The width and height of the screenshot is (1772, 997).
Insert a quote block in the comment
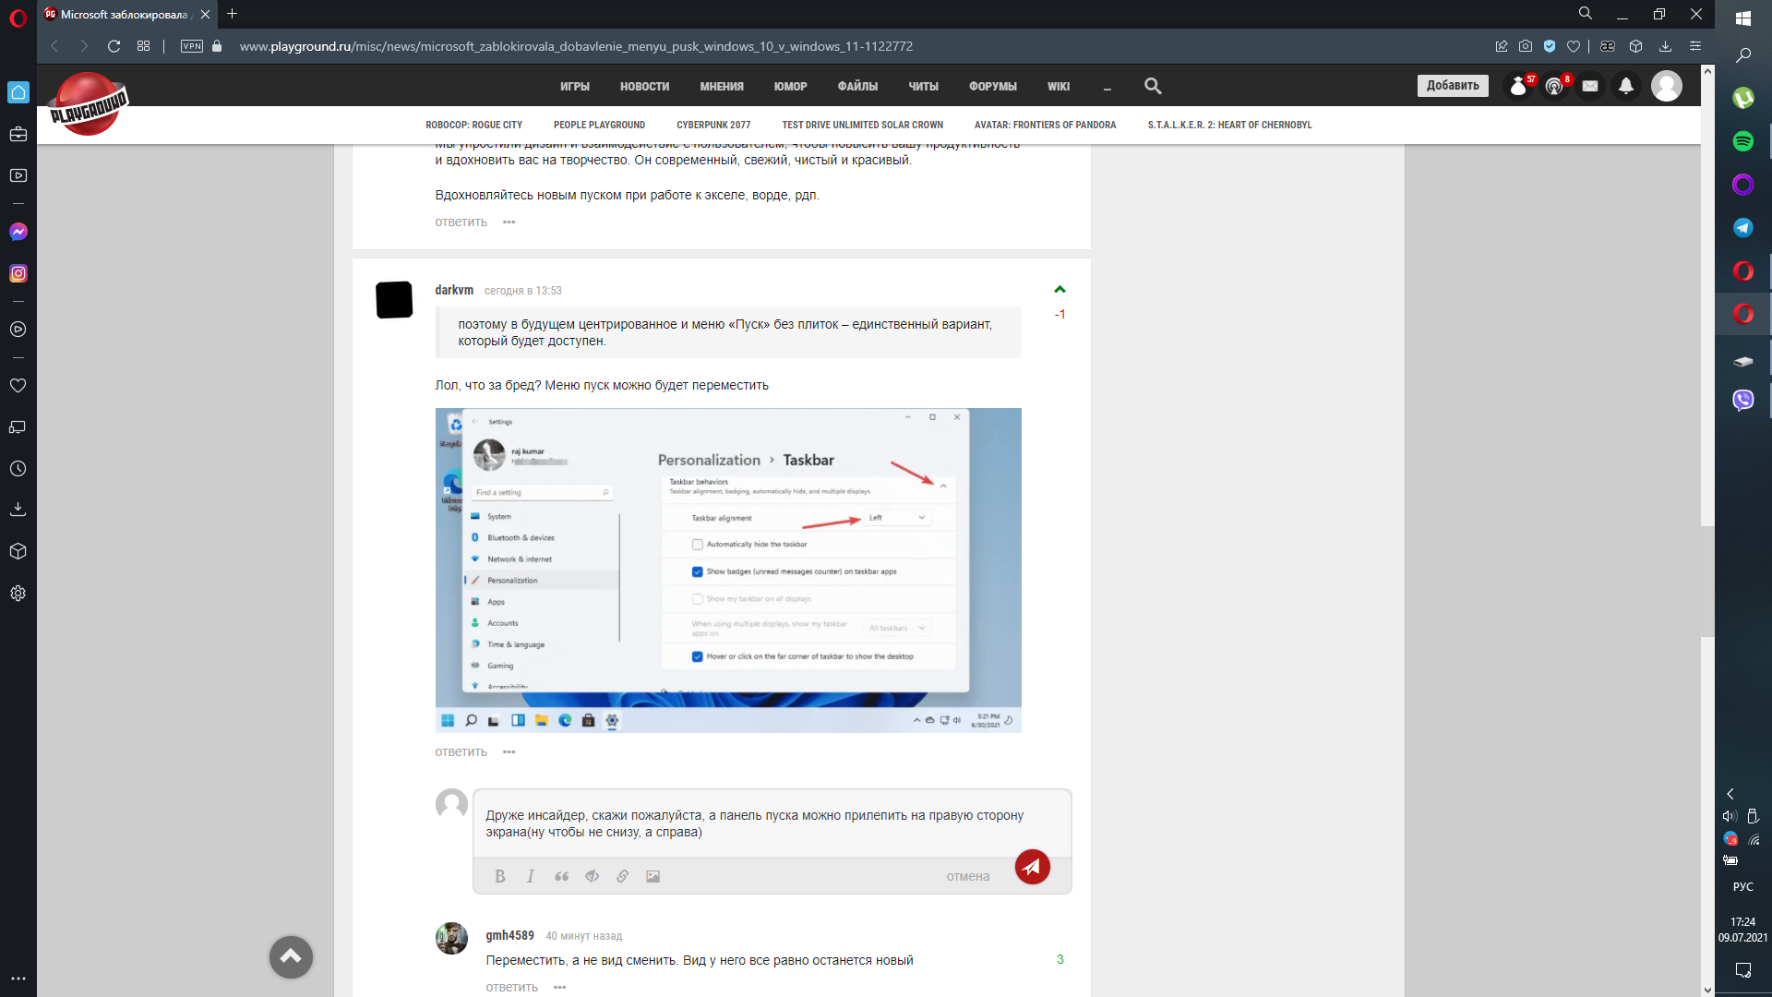point(561,876)
